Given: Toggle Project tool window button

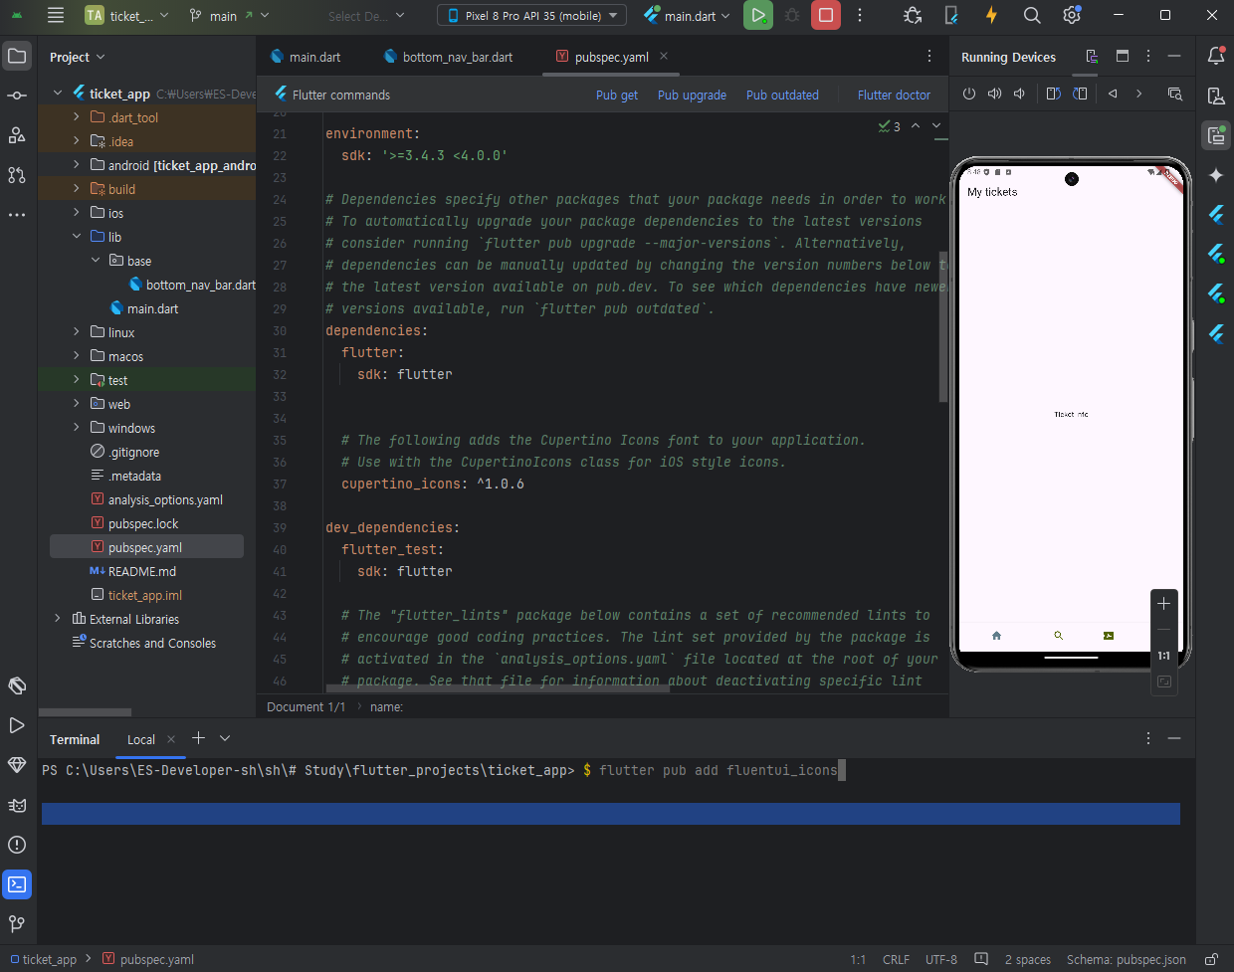Looking at the screenshot, I should coord(17,56).
